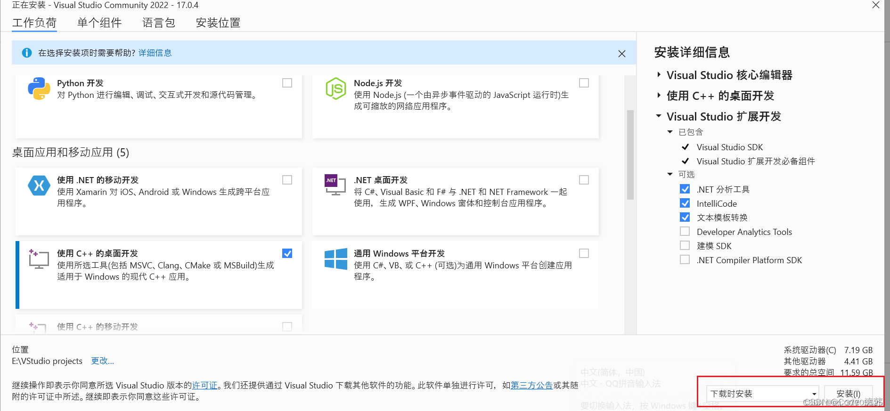Uncheck the IntelliCode optional component
Screen dimensions: 890x411
(x=685, y=203)
